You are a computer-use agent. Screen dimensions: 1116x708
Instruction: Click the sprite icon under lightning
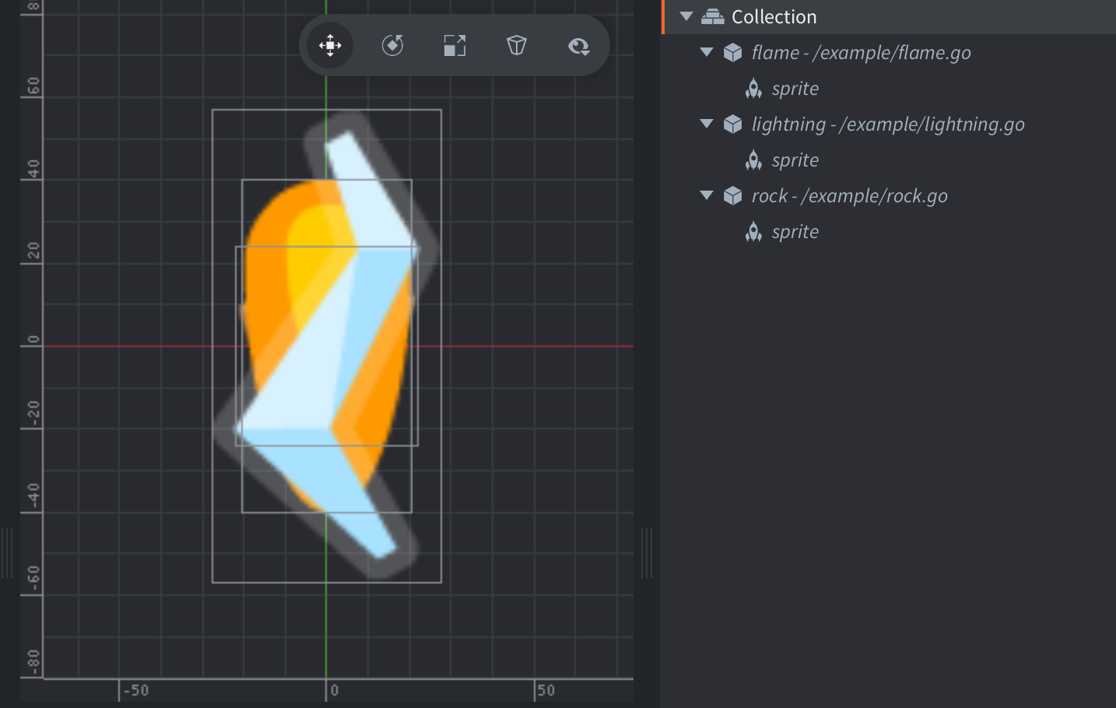(x=753, y=160)
